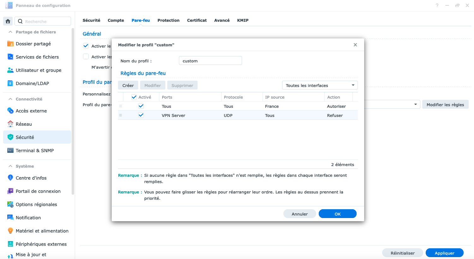Confirm the dialog with OK
The width and height of the screenshot is (474, 259).
(x=337, y=214)
